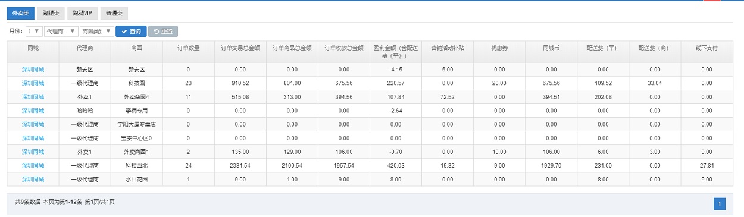Switch to the 外卖类 tab

(21, 13)
